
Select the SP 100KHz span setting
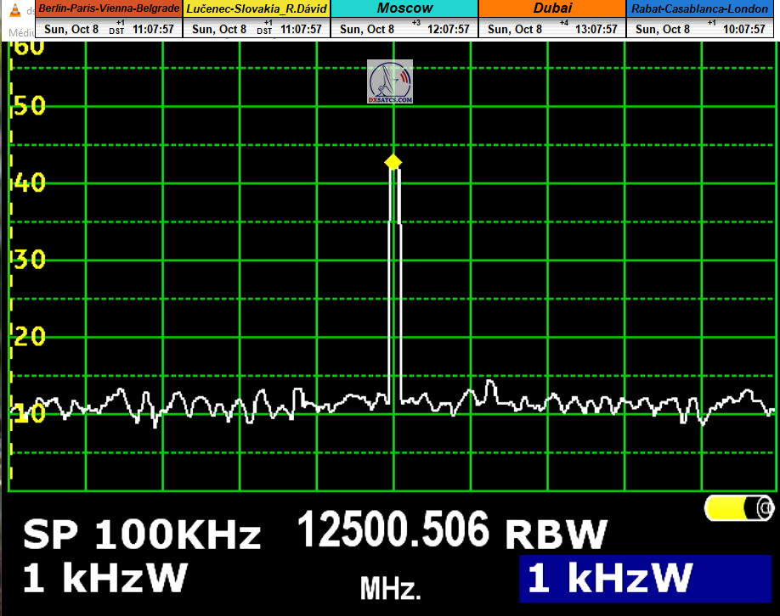142,535
